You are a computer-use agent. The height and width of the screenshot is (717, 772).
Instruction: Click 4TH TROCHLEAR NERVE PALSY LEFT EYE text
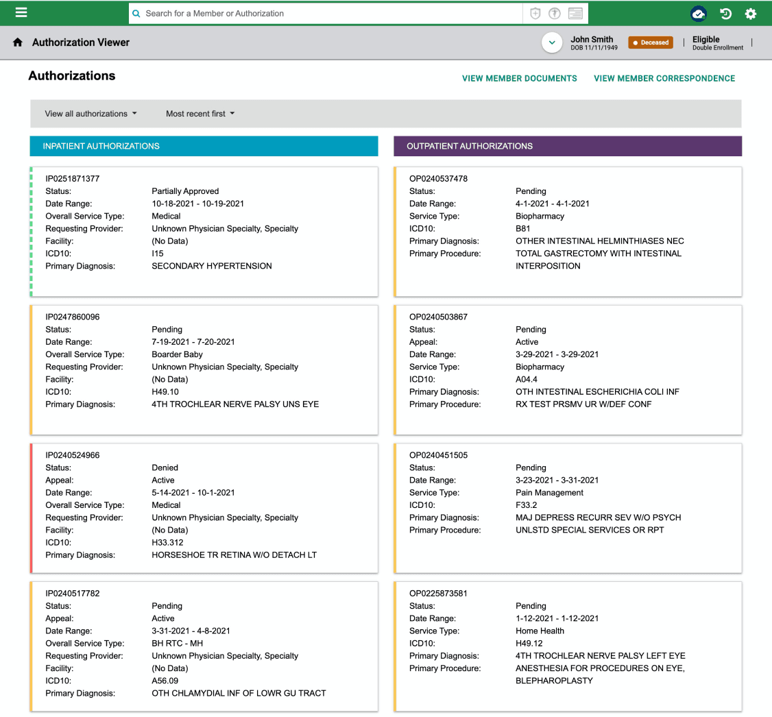[600, 656]
